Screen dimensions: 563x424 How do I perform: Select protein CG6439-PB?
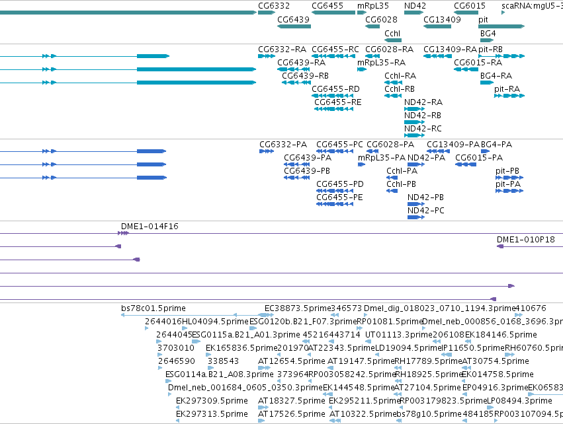coord(306,171)
